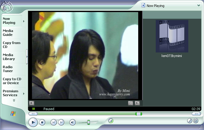
Task: Toggle the playlist pane visibility
Action: pos(131,103)
